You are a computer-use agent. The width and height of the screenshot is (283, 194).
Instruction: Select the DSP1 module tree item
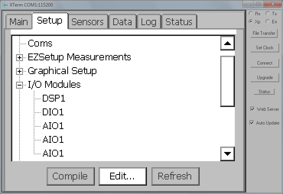(x=54, y=99)
